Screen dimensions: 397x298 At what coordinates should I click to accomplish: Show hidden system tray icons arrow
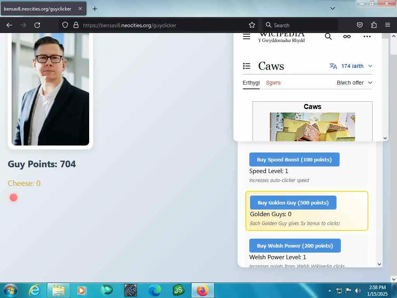coord(330,291)
